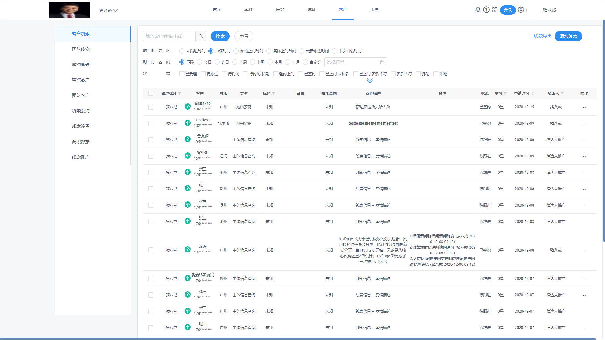Click the customer name/phone search field
This screenshot has width=605, height=340.
point(169,36)
